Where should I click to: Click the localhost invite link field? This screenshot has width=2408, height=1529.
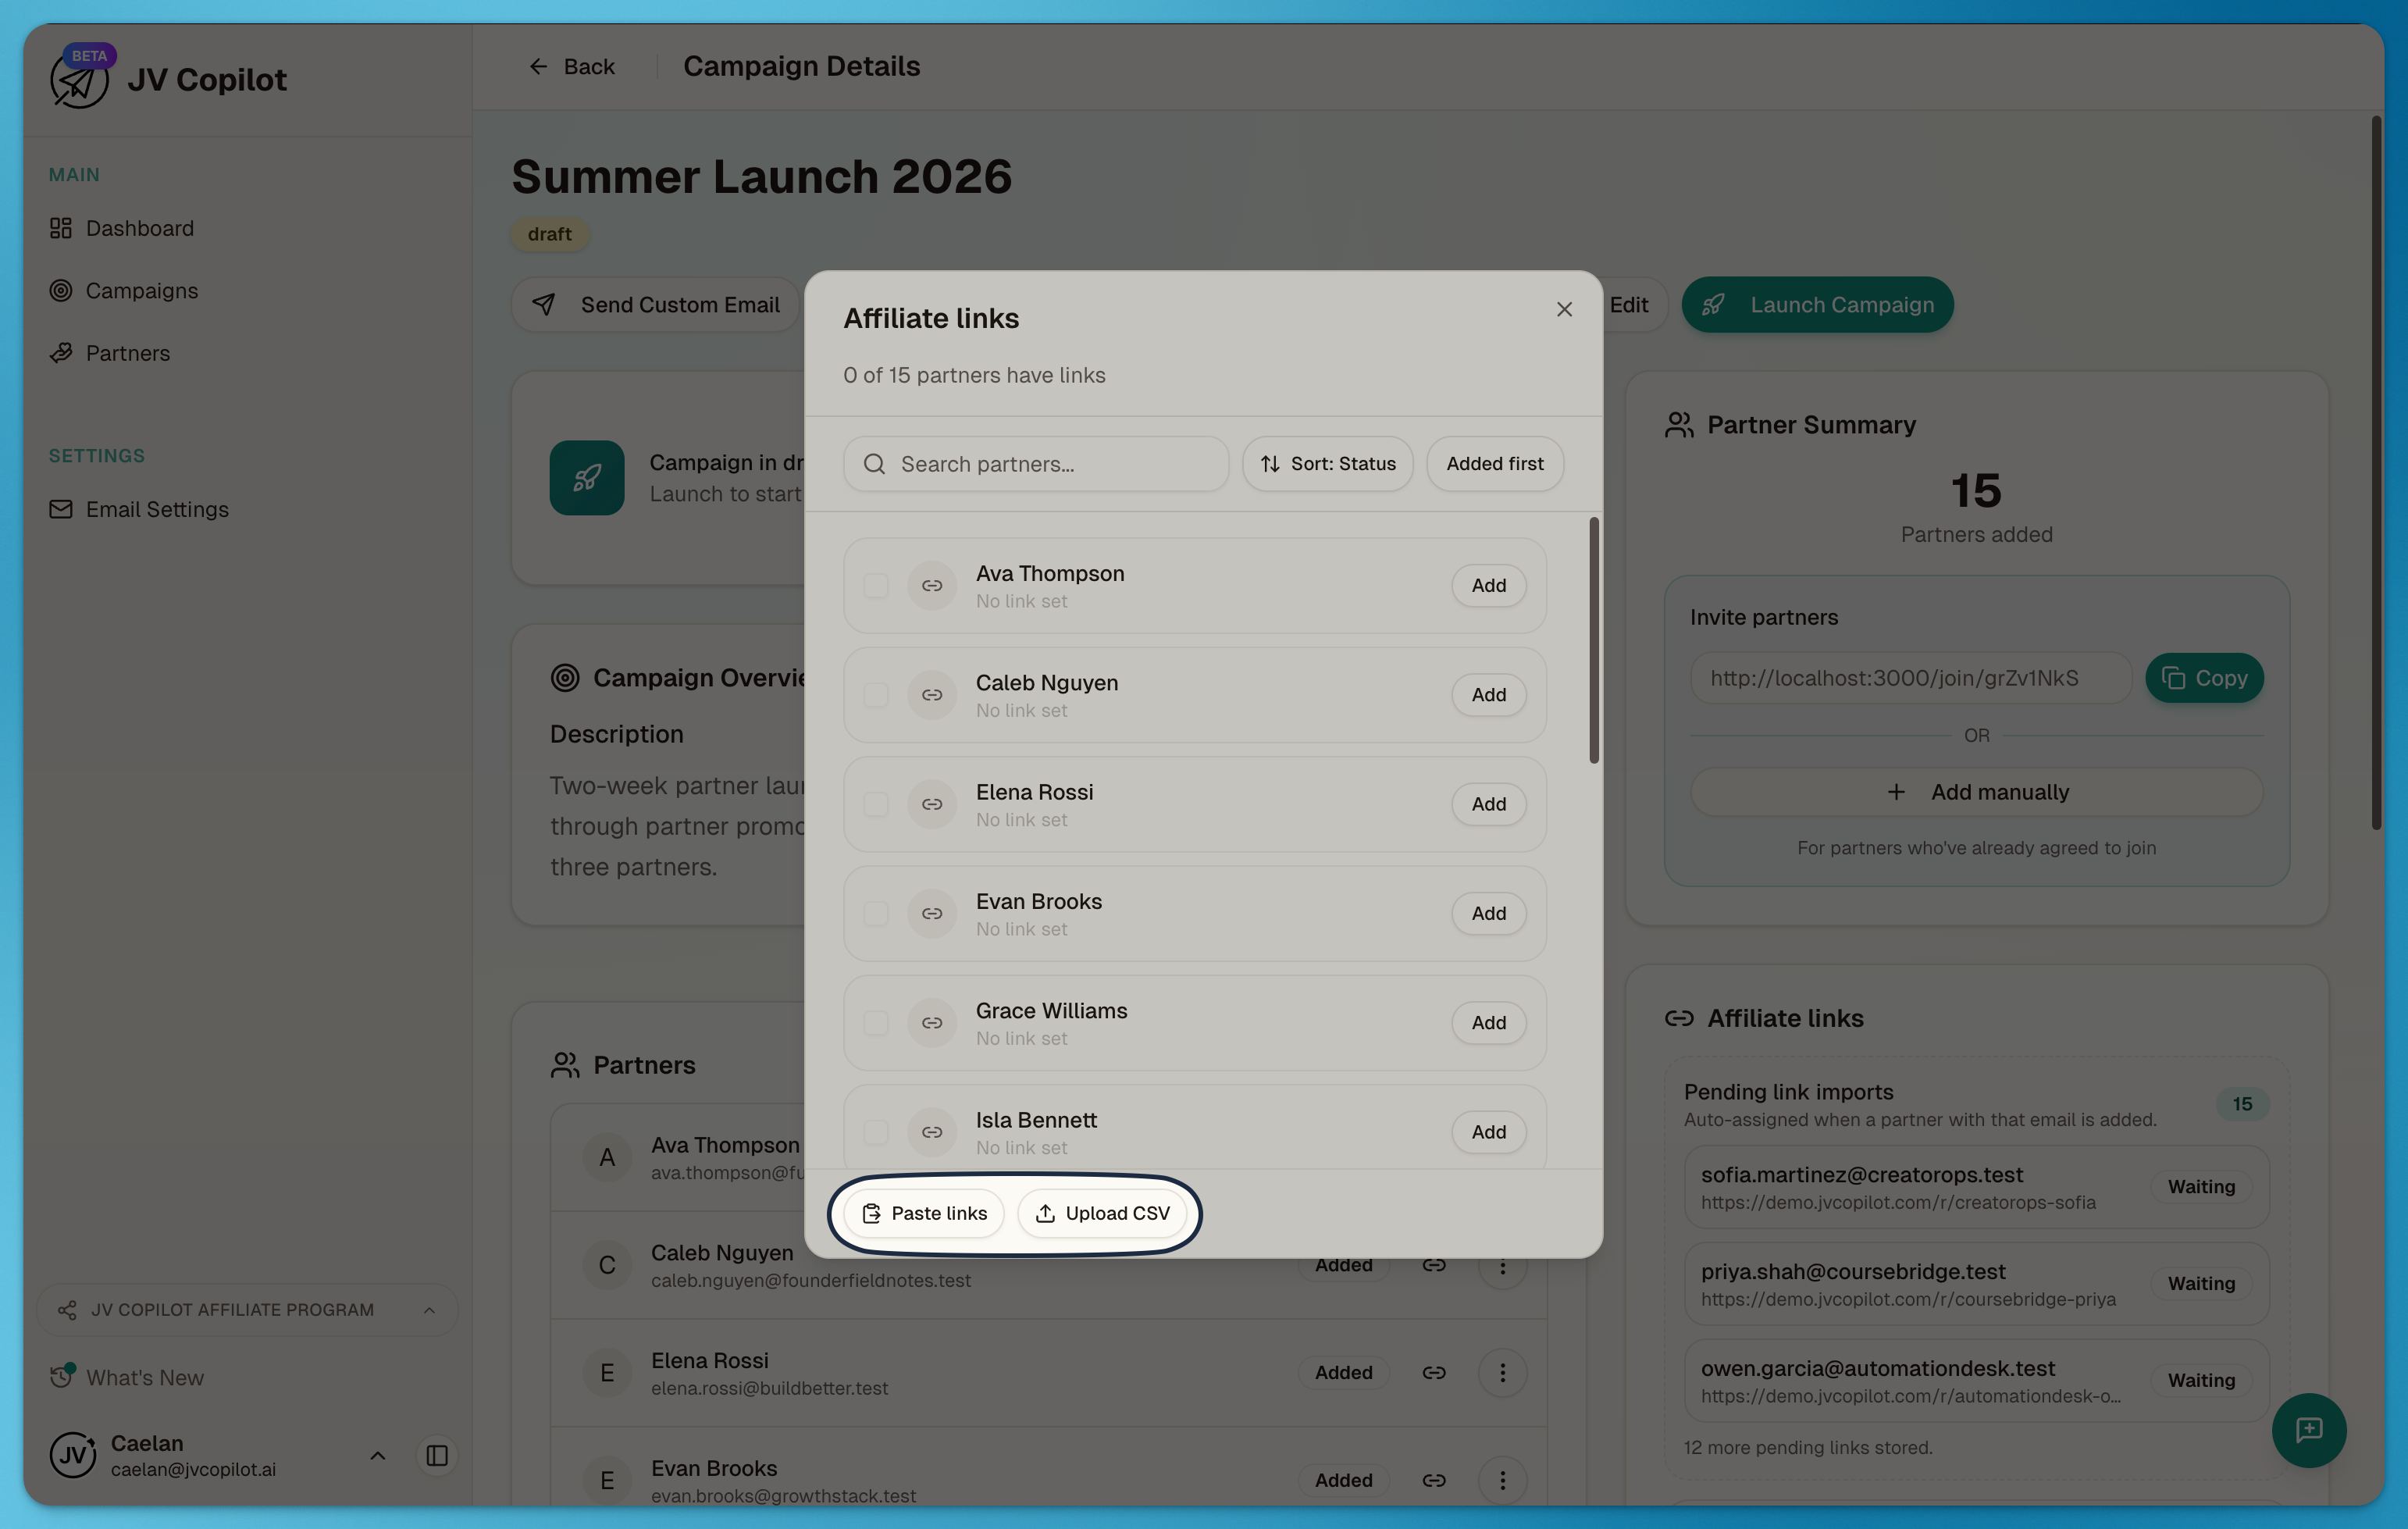point(1910,678)
